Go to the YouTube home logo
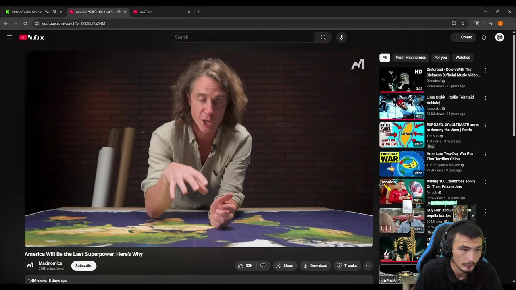The image size is (516, 290). coord(32,37)
